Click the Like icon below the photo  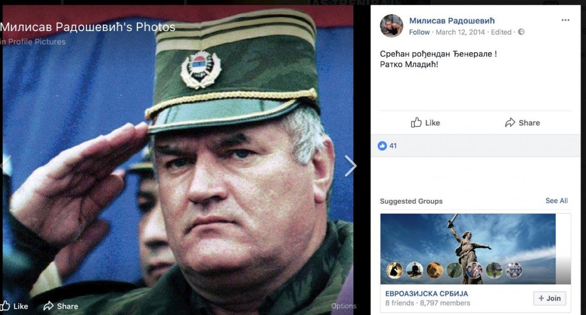pos(5,306)
